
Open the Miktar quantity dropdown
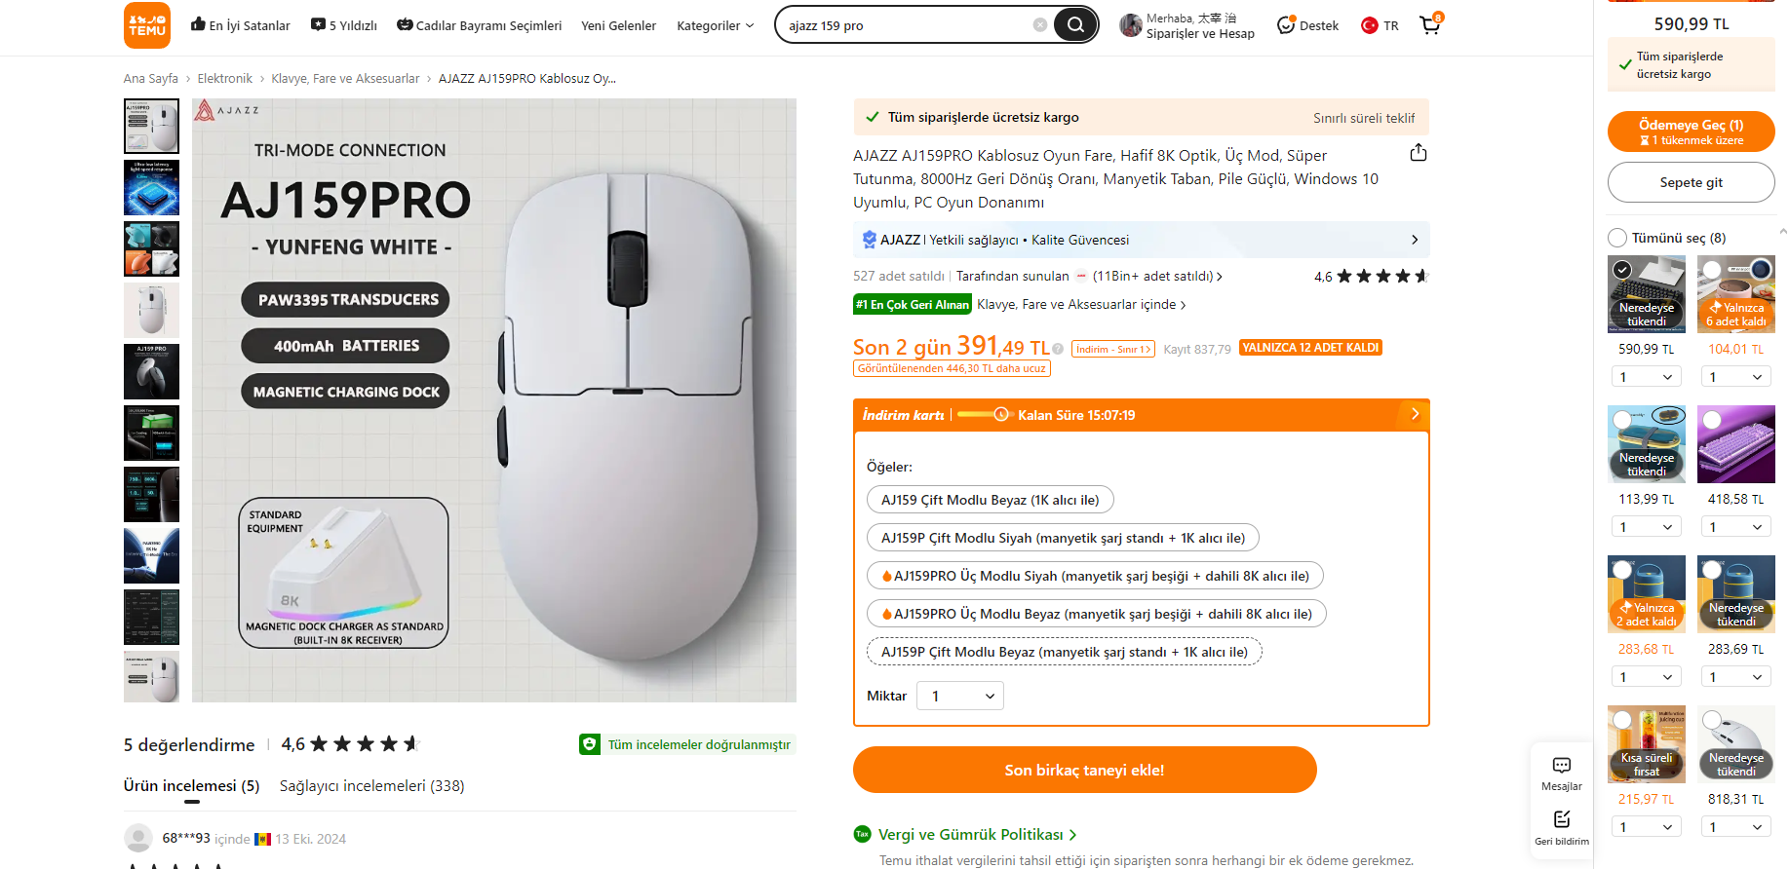coord(960,696)
